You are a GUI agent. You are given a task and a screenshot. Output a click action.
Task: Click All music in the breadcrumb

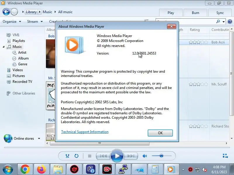[x=65, y=12]
